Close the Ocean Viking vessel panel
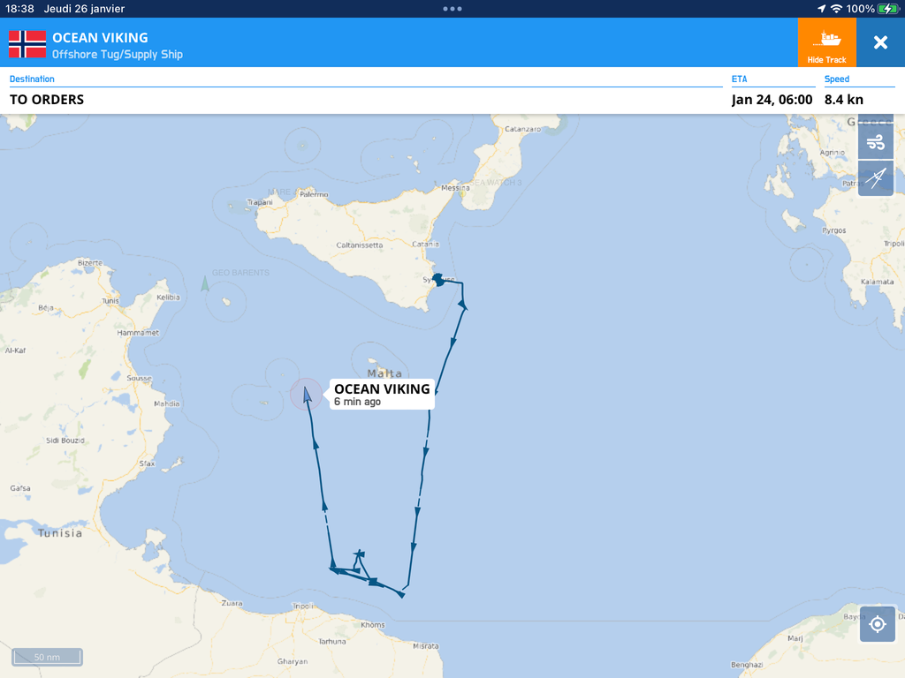This screenshot has width=905, height=678. click(880, 42)
